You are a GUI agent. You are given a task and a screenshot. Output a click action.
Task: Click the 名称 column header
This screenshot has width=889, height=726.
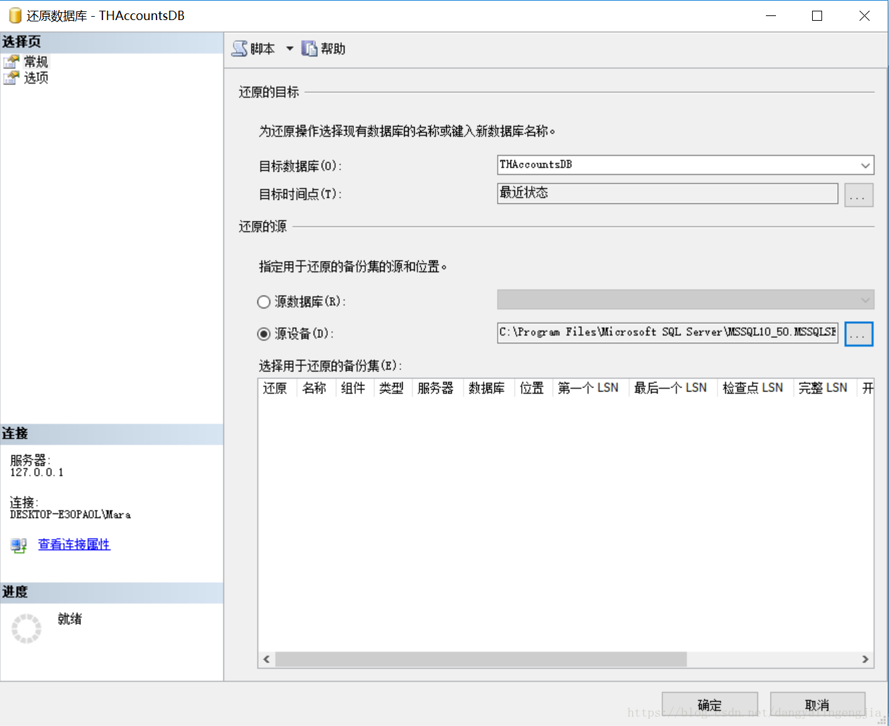coord(316,388)
